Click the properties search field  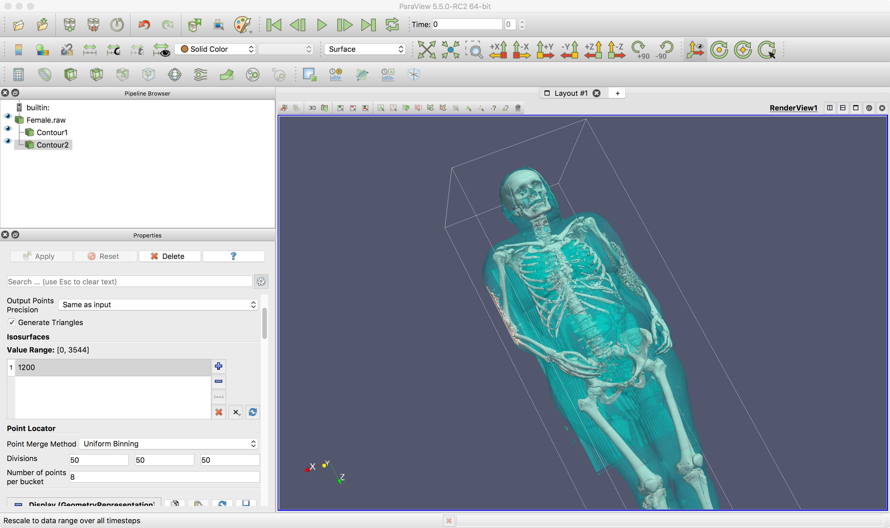tap(129, 282)
